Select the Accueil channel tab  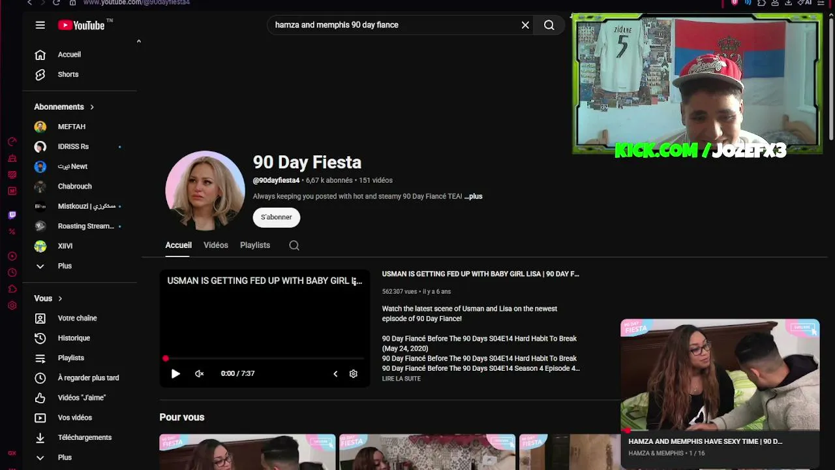[178, 245]
